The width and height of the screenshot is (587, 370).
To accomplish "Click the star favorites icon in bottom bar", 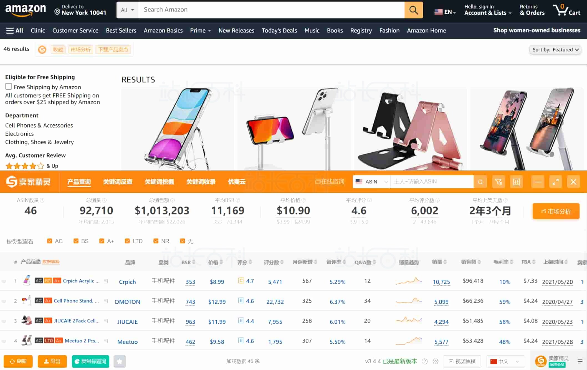I will (120, 361).
